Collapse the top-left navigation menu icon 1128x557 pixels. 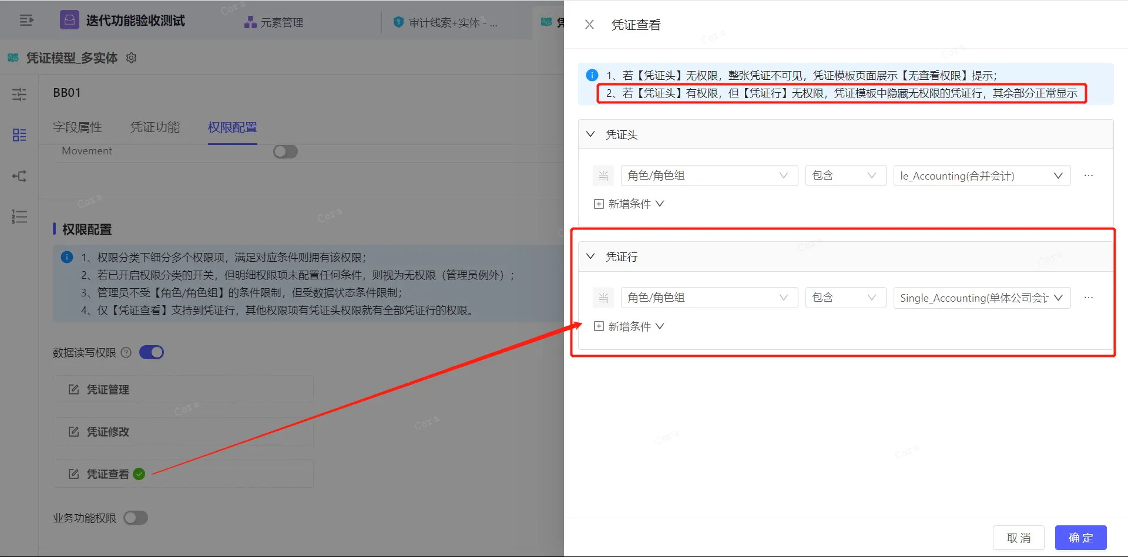26,21
